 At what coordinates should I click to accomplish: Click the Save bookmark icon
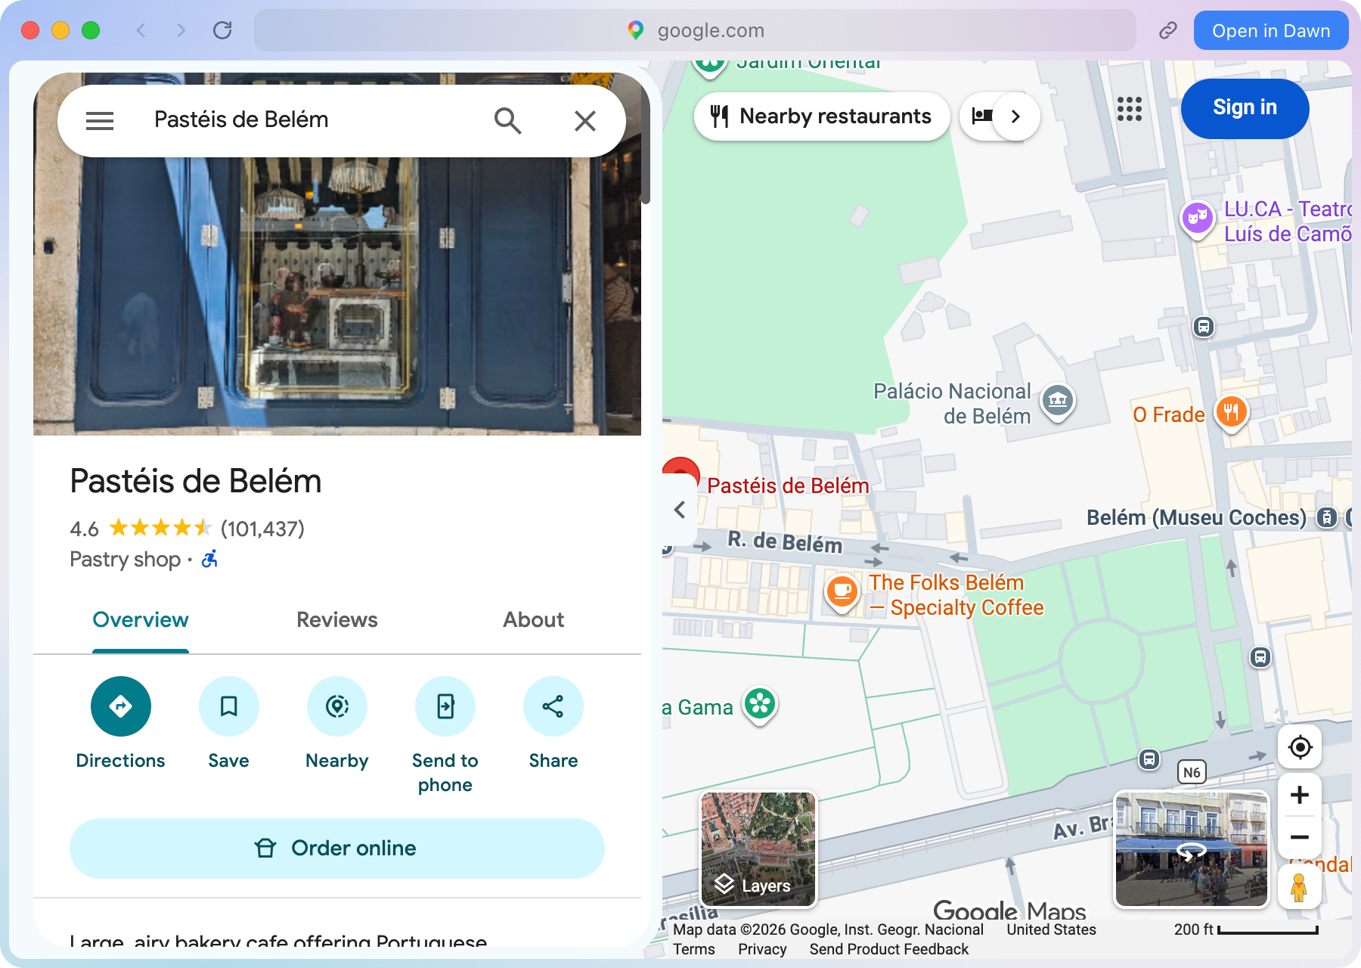pyautogui.click(x=229, y=706)
